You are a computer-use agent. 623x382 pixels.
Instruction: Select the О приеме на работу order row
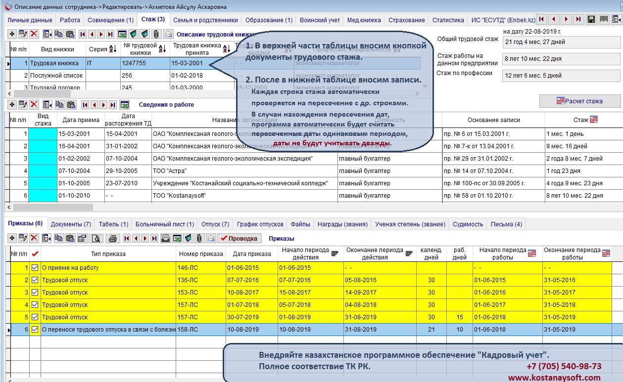pyautogui.click(x=311, y=268)
